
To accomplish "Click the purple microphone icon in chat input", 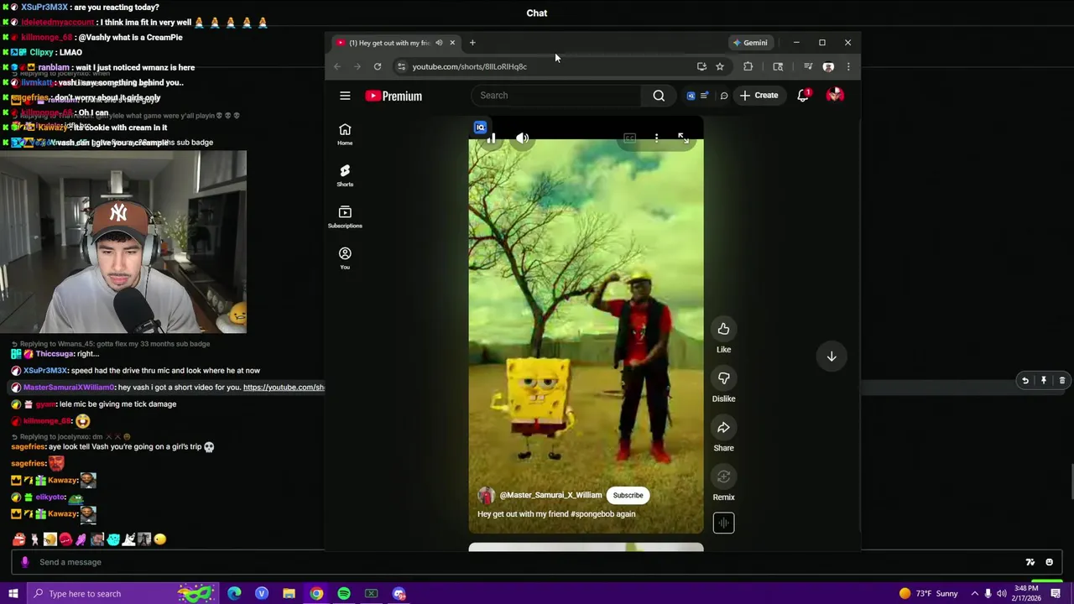I will [x=25, y=562].
